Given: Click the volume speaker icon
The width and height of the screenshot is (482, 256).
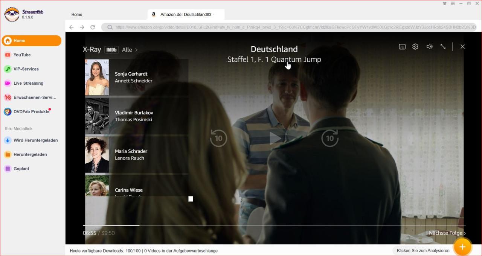Looking at the screenshot, I should click(x=429, y=47).
